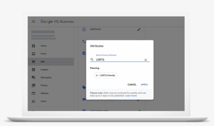Click the search attributes text field

pyautogui.click(x=119, y=60)
